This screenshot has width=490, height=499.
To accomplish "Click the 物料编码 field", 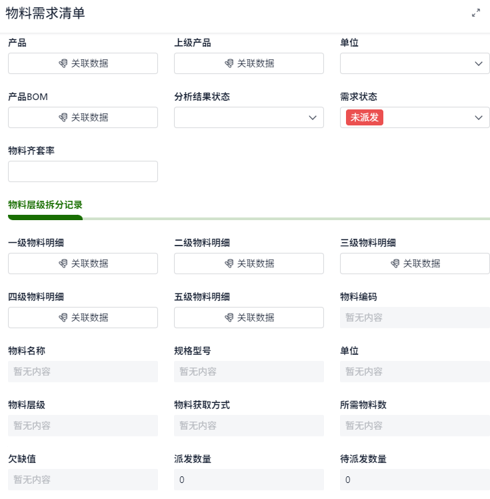I will 415,318.
